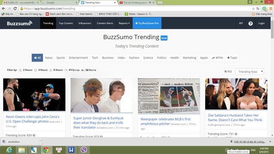The height and width of the screenshot is (154, 274).
Task: Click the green extension icon in toolbar
Action: click(x=265, y=9)
